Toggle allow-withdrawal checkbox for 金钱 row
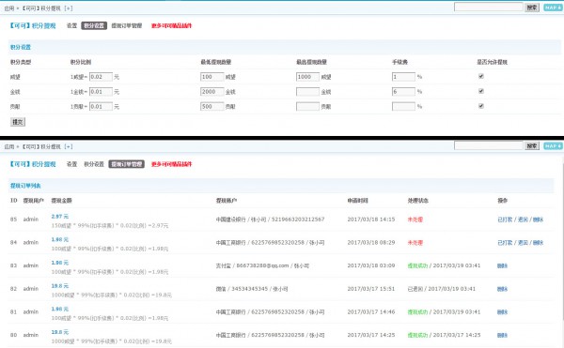The height and width of the screenshot is (348, 564). 481,91
